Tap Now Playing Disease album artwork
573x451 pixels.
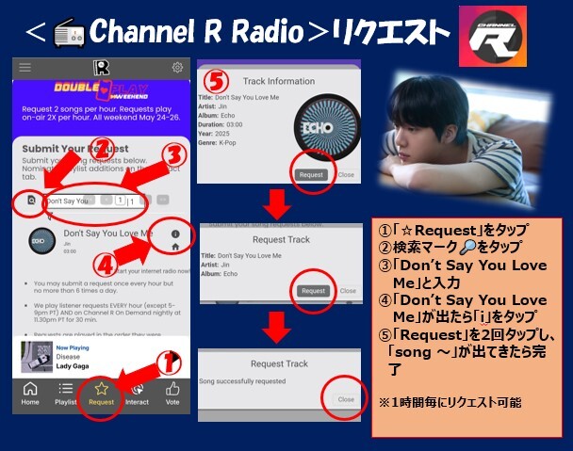(37, 357)
